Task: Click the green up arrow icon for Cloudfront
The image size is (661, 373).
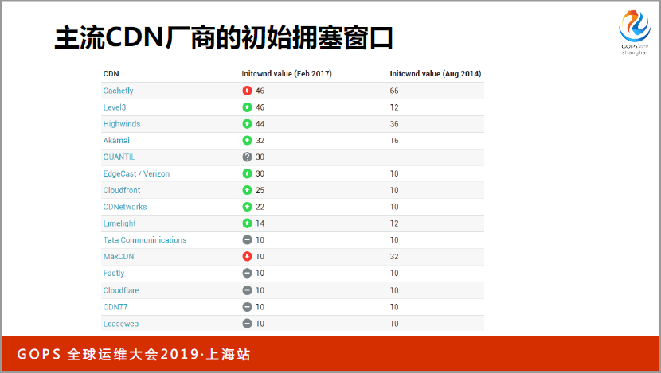Action: point(247,190)
